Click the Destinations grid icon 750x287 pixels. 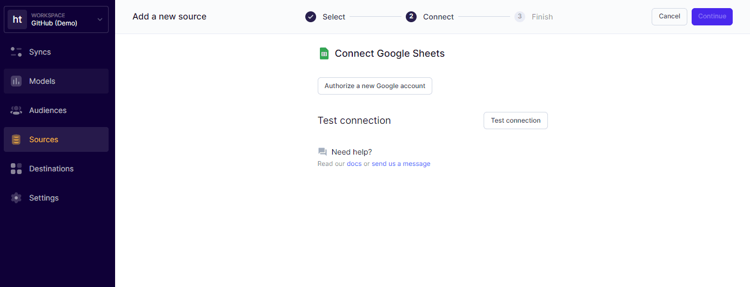point(16,169)
